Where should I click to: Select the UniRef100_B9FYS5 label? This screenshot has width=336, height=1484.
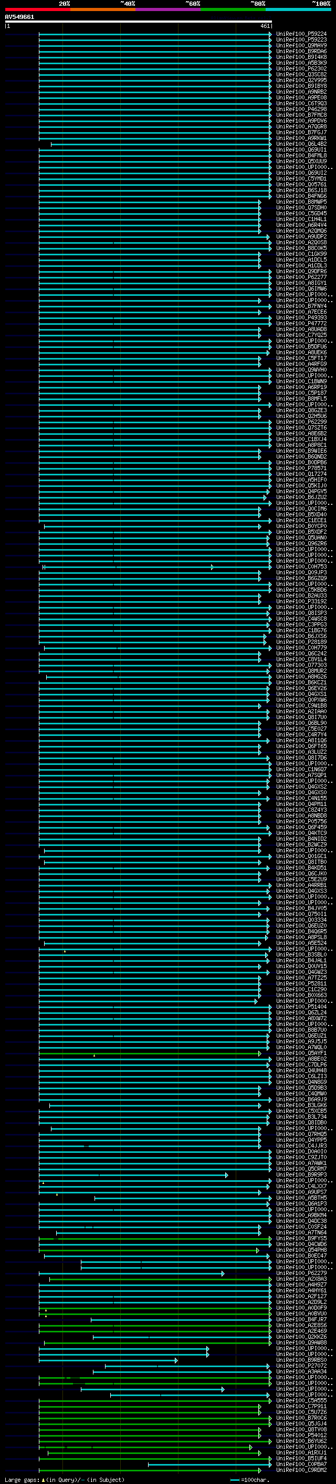point(301,1239)
